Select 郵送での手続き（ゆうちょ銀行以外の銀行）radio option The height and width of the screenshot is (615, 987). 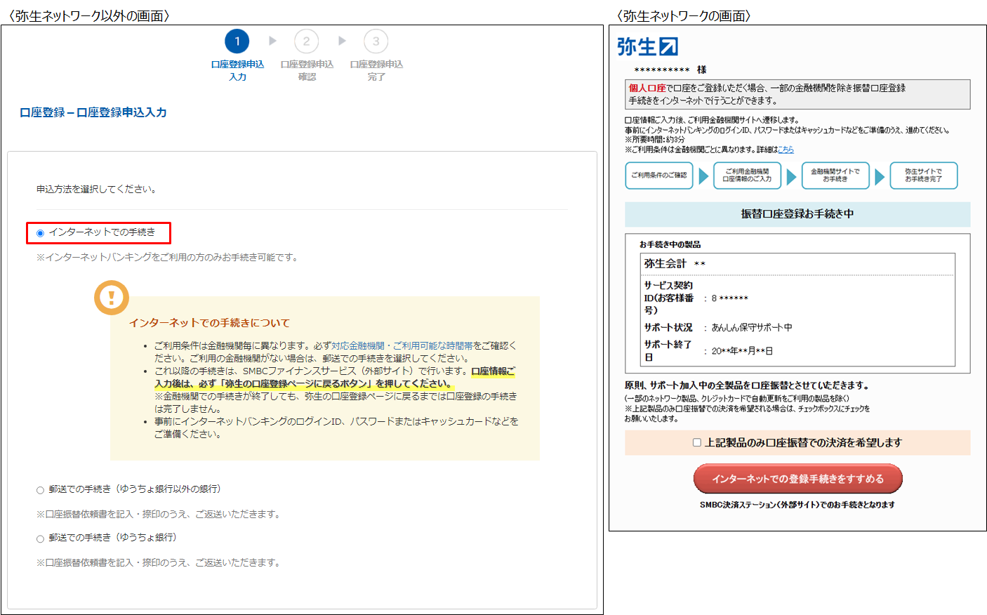pyautogui.click(x=40, y=490)
